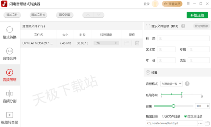Viewport: 211px width, 127px height.
Task: Click the red music note app logo
Action: pos(4,4)
